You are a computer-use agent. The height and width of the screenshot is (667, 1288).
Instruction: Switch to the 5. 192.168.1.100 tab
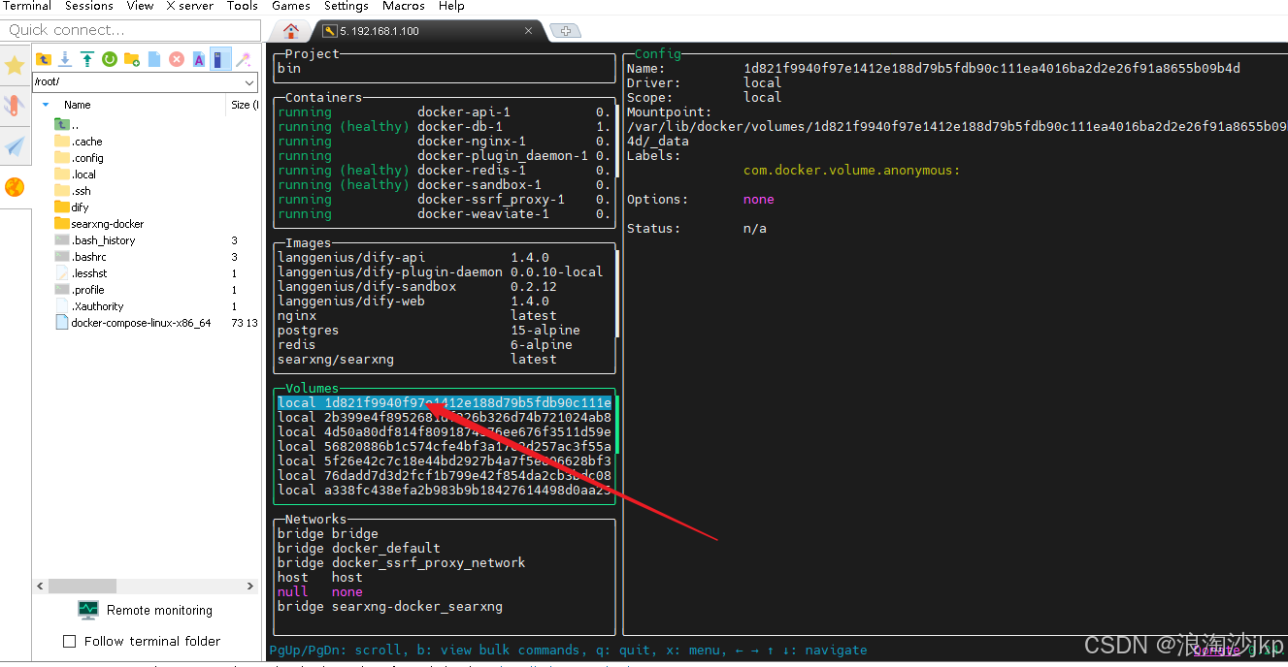click(428, 31)
